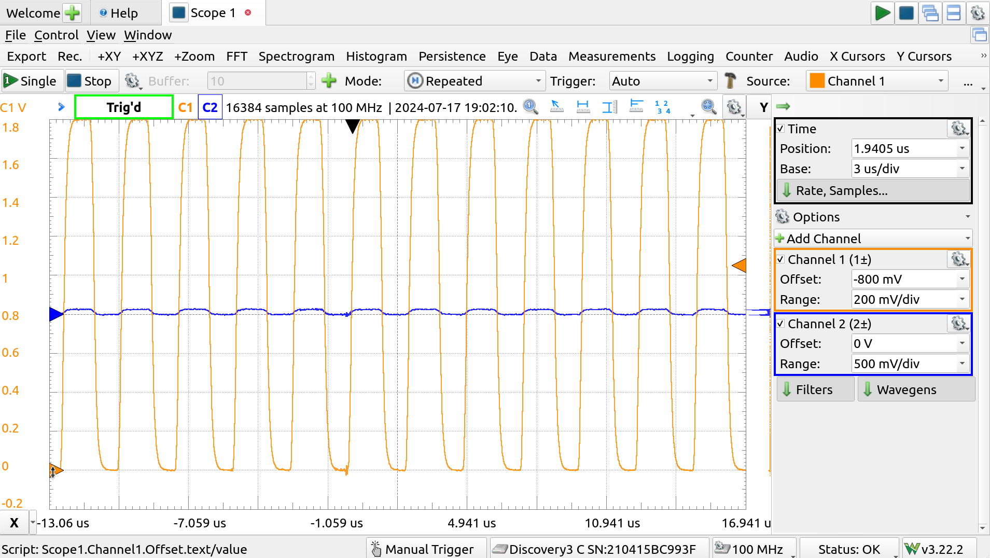990x558 pixels.
Task: Toggle the Channel 2 checkbox
Action: click(x=781, y=324)
